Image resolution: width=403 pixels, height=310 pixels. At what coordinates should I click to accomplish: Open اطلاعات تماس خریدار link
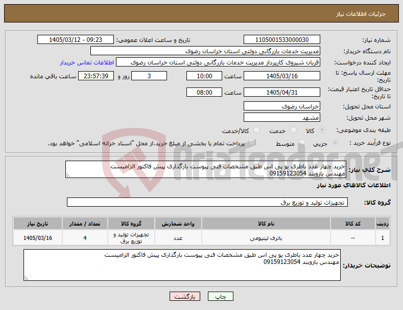point(87,62)
